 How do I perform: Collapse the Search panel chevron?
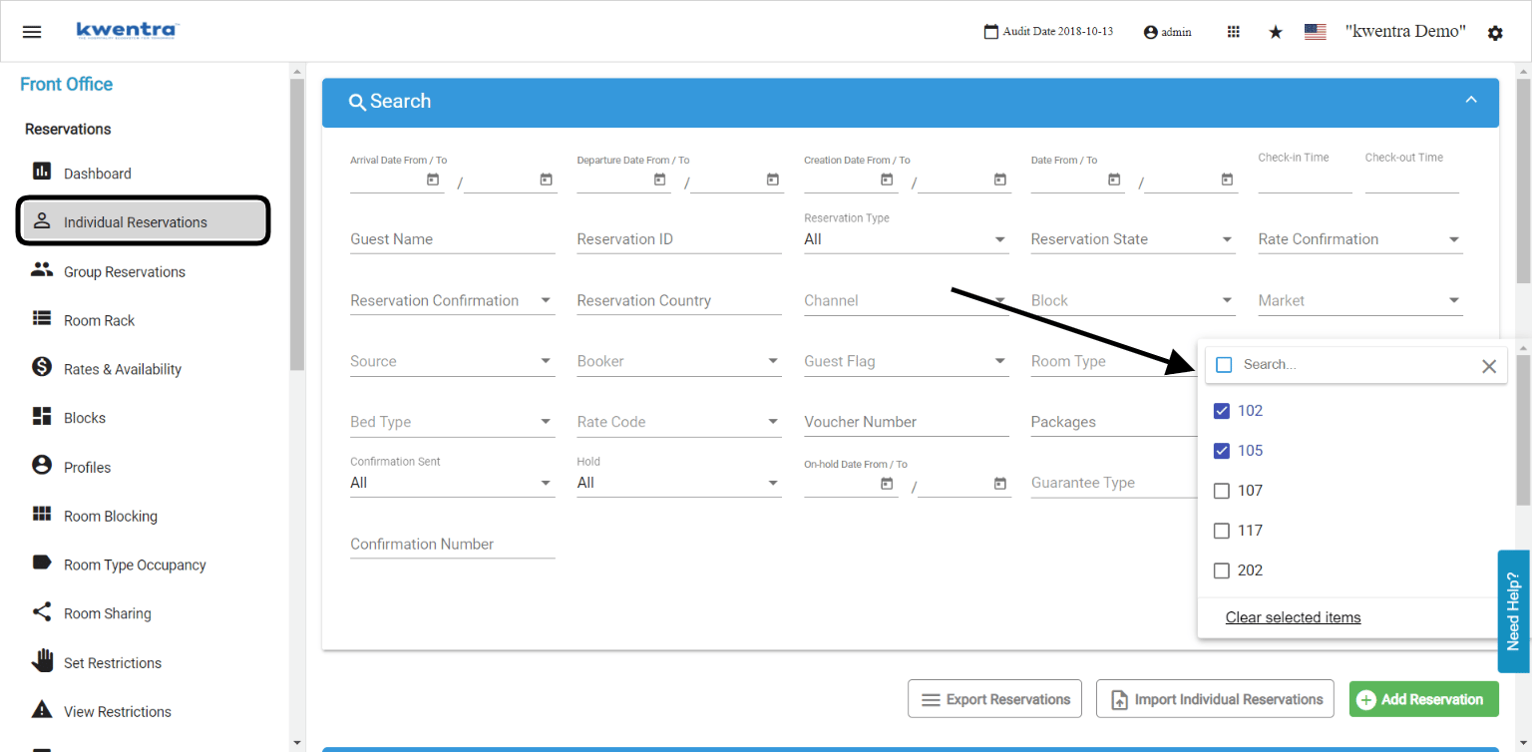click(x=1470, y=100)
